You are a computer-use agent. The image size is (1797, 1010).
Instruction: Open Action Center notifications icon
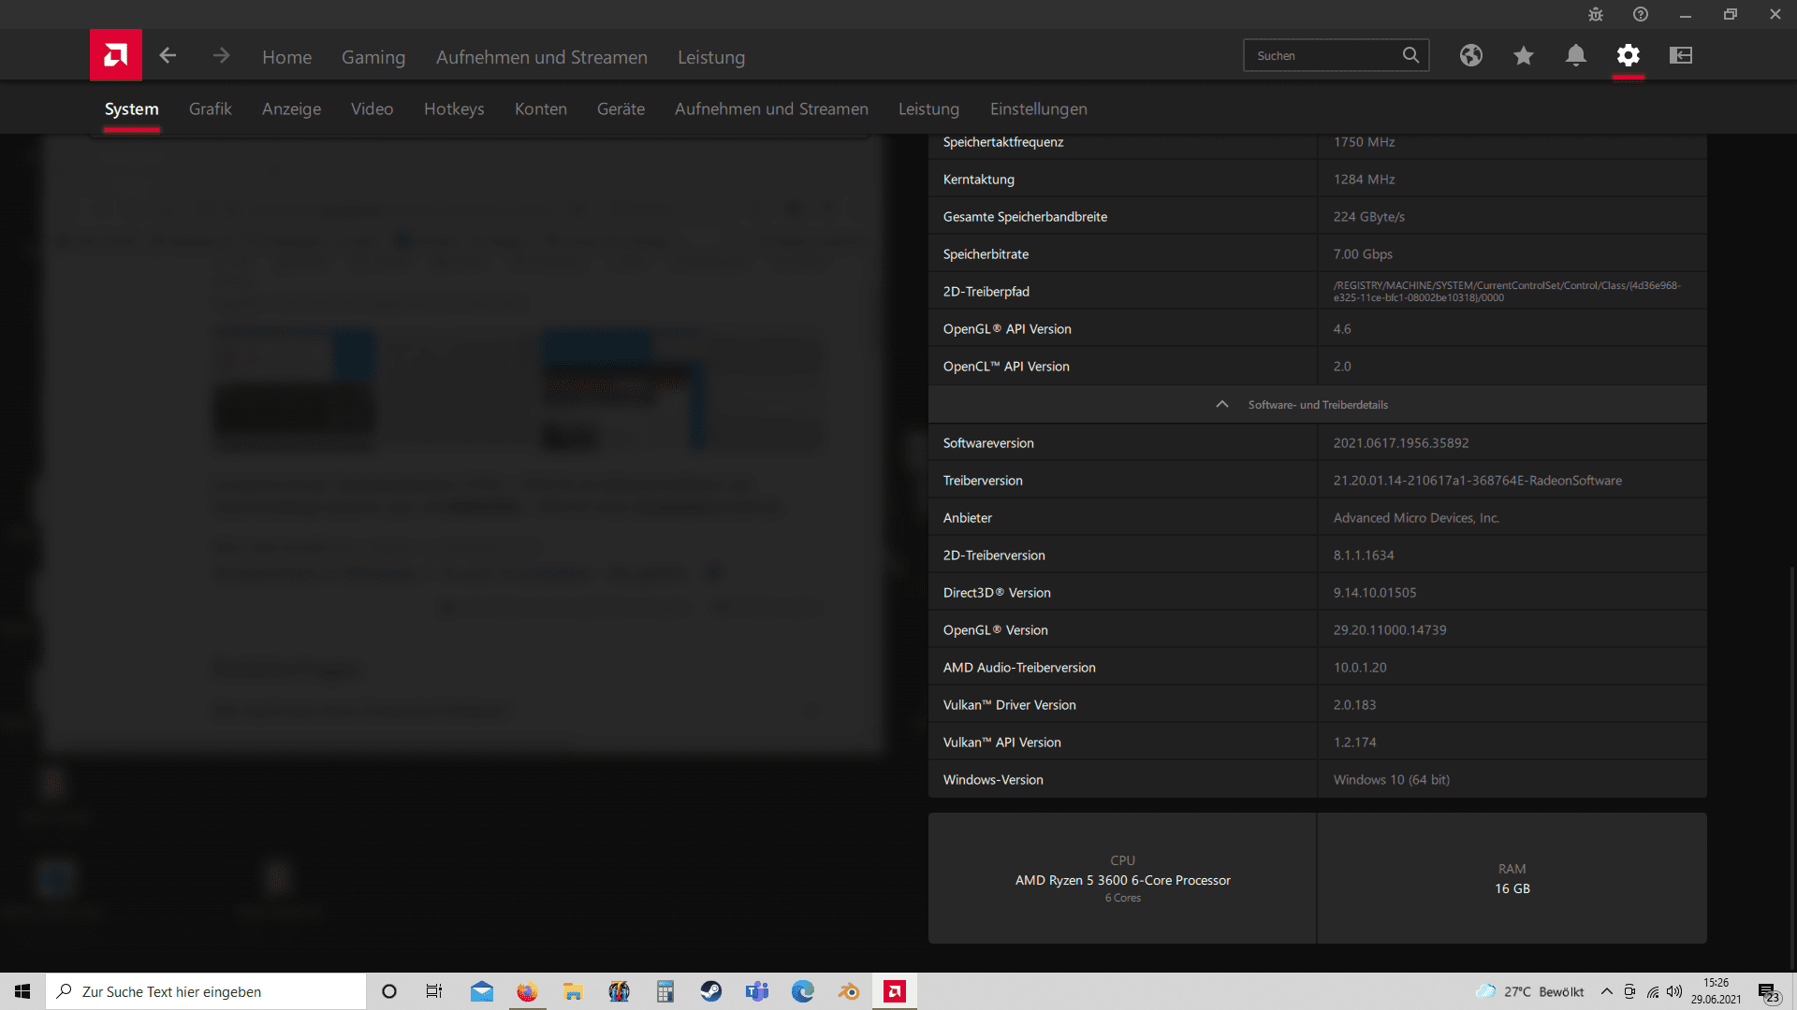pos(1768,992)
